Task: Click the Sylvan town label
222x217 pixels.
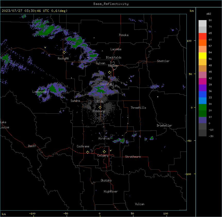Action: (x=100, y=63)
